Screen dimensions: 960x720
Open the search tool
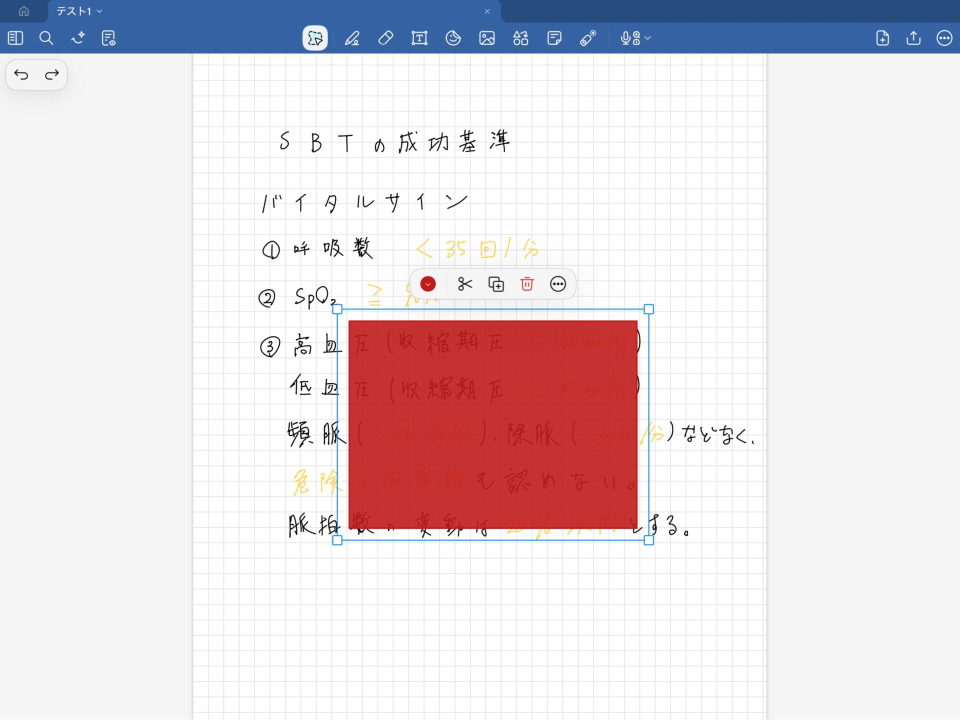46,38
